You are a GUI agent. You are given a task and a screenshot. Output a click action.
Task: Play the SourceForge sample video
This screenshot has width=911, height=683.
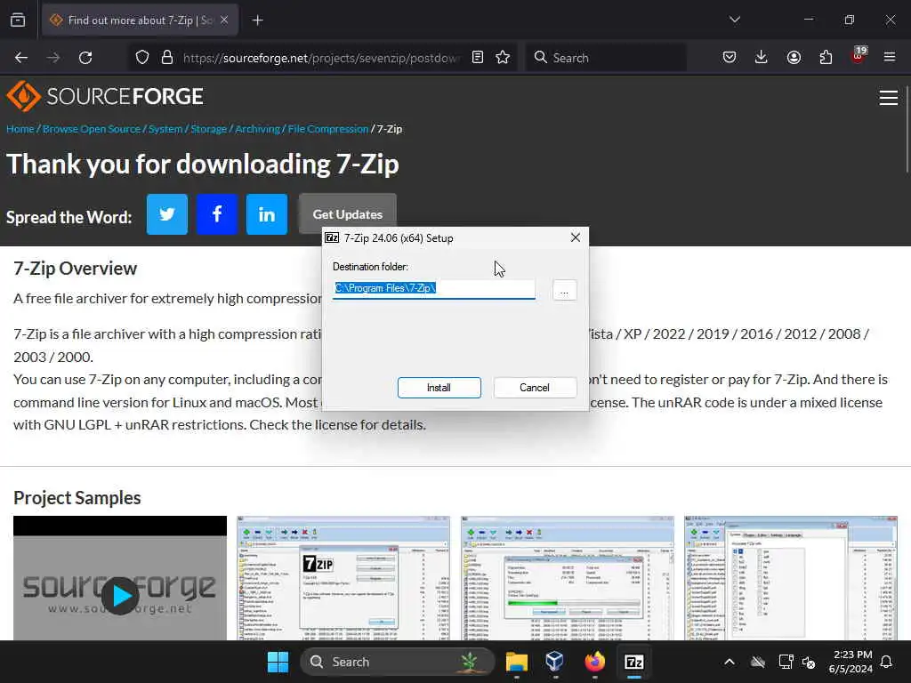point(120,595)
